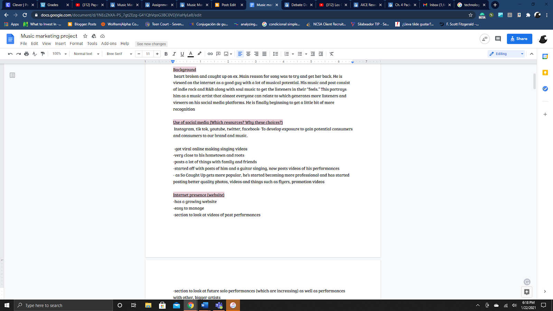Click the font size input field

click(x=148, y=54)
